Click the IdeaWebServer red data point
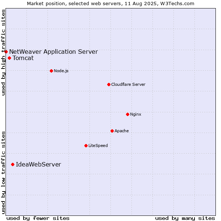Viewport: 221px width, 221px height. pos(13,165)
